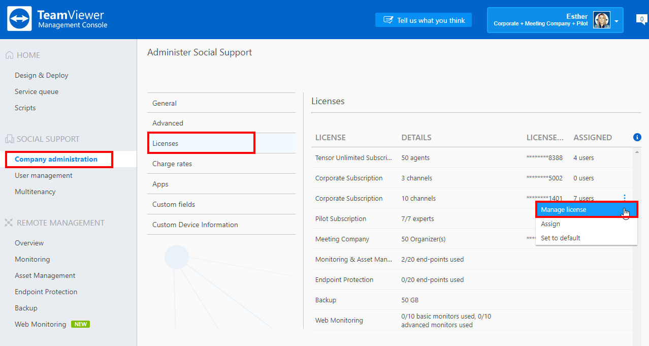
Task: Click the Backup 50 GB row
Action: 472,300
